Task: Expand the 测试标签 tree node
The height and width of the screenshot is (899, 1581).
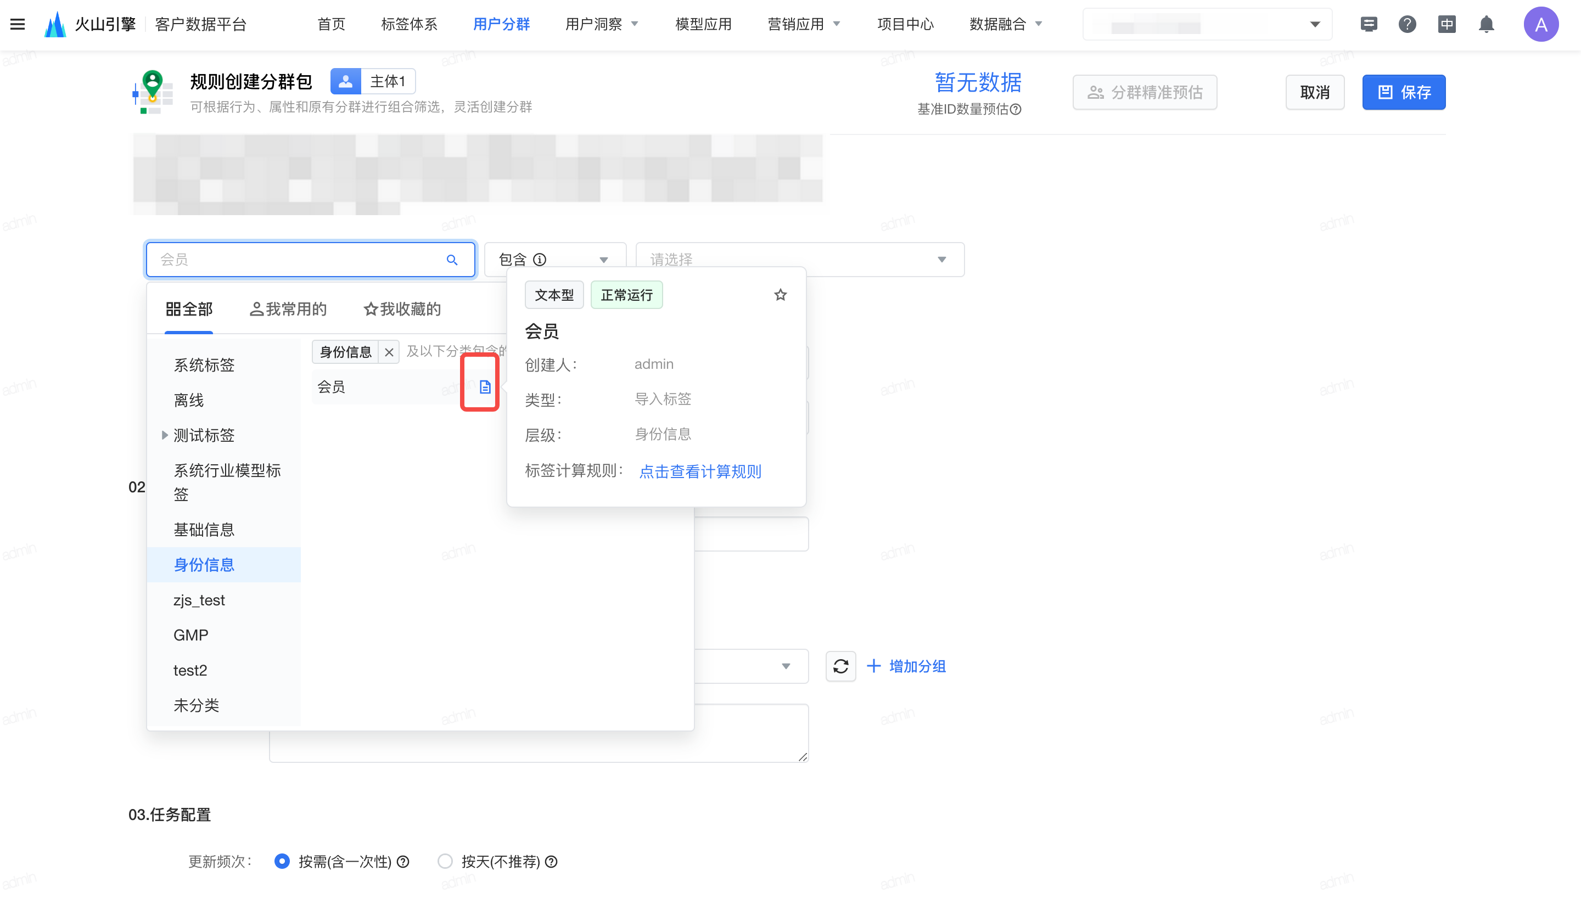Action: coord(164,435)
